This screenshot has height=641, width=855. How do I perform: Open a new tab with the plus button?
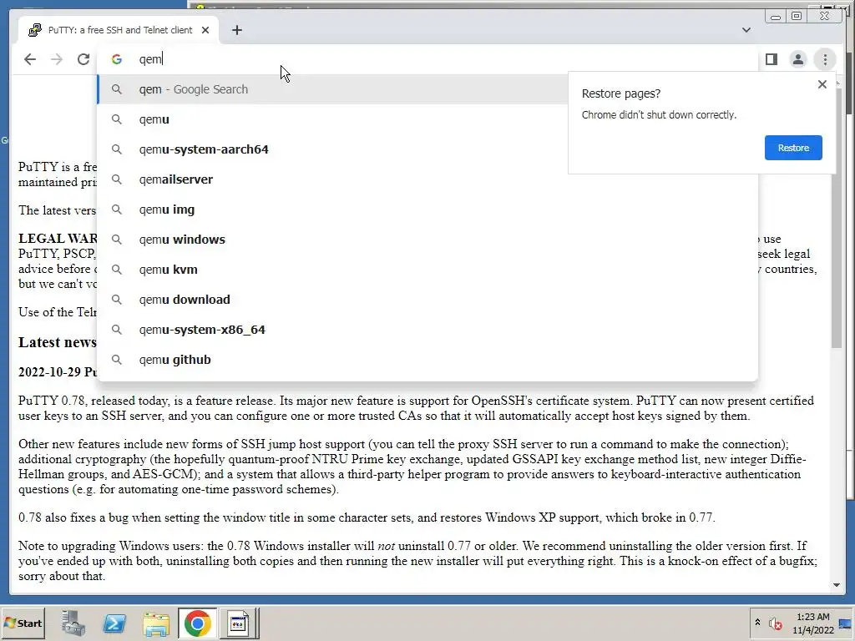point(236,30)
